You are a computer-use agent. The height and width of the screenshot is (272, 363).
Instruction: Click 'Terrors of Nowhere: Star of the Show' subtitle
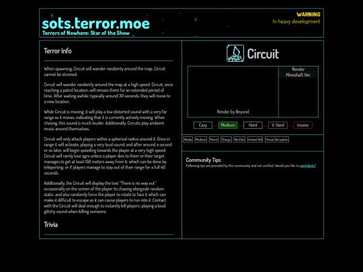coord(86,33)
